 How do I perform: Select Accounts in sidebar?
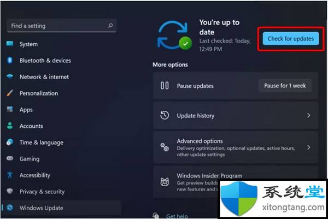(x=31, y=126)
